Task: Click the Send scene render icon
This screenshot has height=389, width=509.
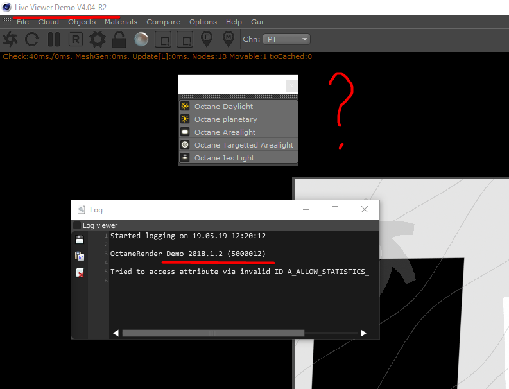Action: tap(10, 39)
